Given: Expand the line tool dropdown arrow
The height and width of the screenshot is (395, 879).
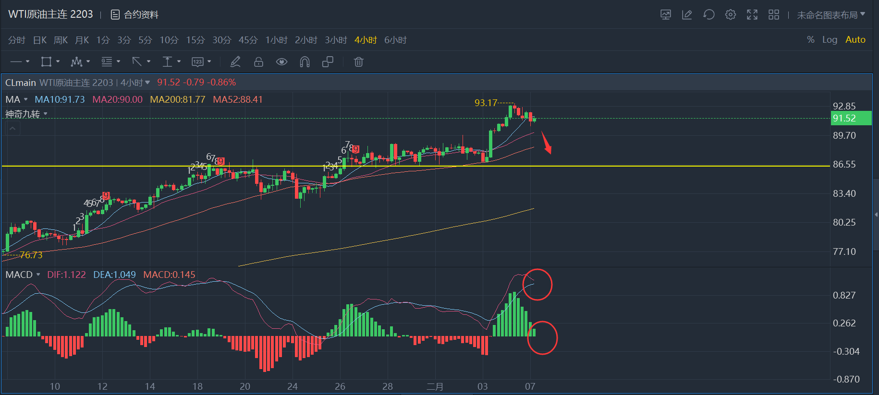Looking at the screenshot, I should [28, 61].
